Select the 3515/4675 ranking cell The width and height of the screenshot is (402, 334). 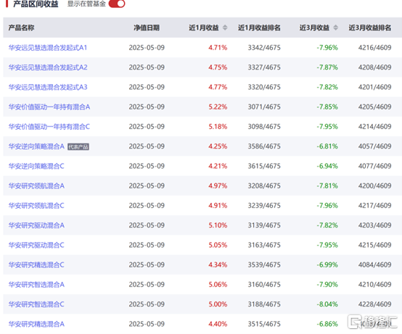[264, 324]
